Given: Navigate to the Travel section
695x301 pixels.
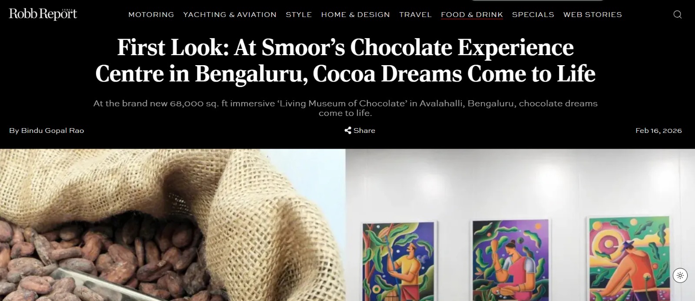Looking at the screenshot, I should tap(415, 15).
